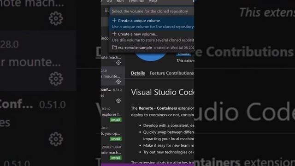Viewport: 295px width, 166px height.
Task: Open the Go menu
Action: click(x=109, y=1)
